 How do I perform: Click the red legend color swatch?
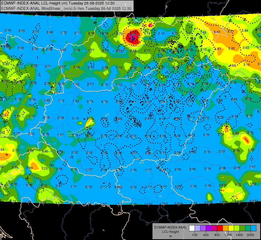pos(220,228)
